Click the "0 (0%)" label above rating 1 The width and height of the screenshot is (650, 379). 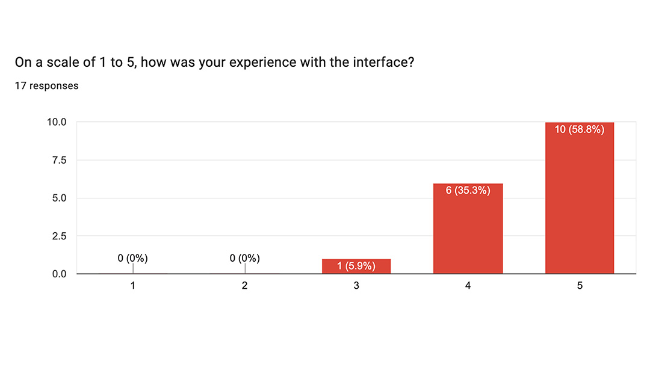coord(133,259)
